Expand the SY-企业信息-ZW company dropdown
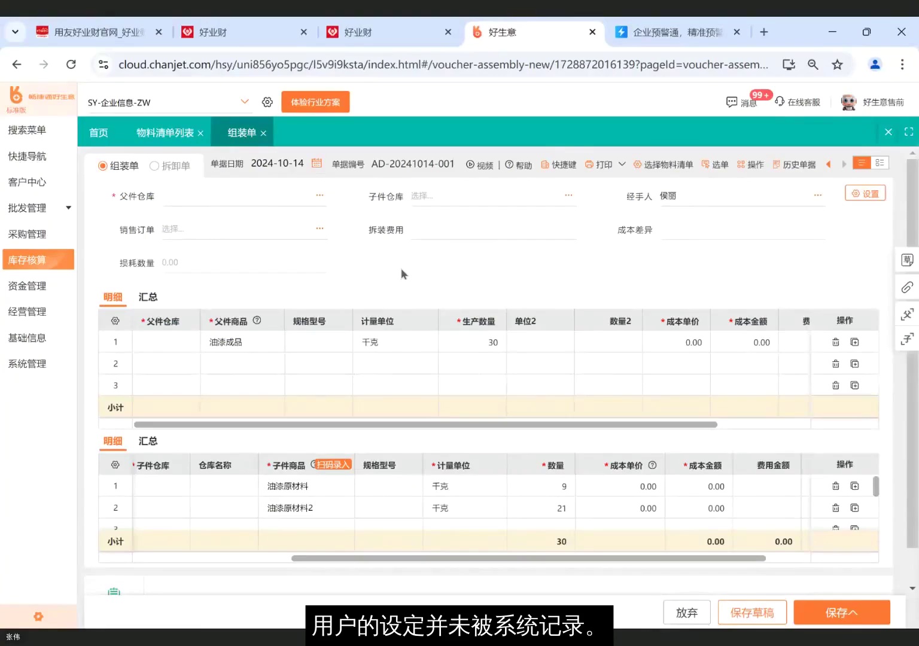The height and width of the screenshot is (646, 919). pos(244,102)
